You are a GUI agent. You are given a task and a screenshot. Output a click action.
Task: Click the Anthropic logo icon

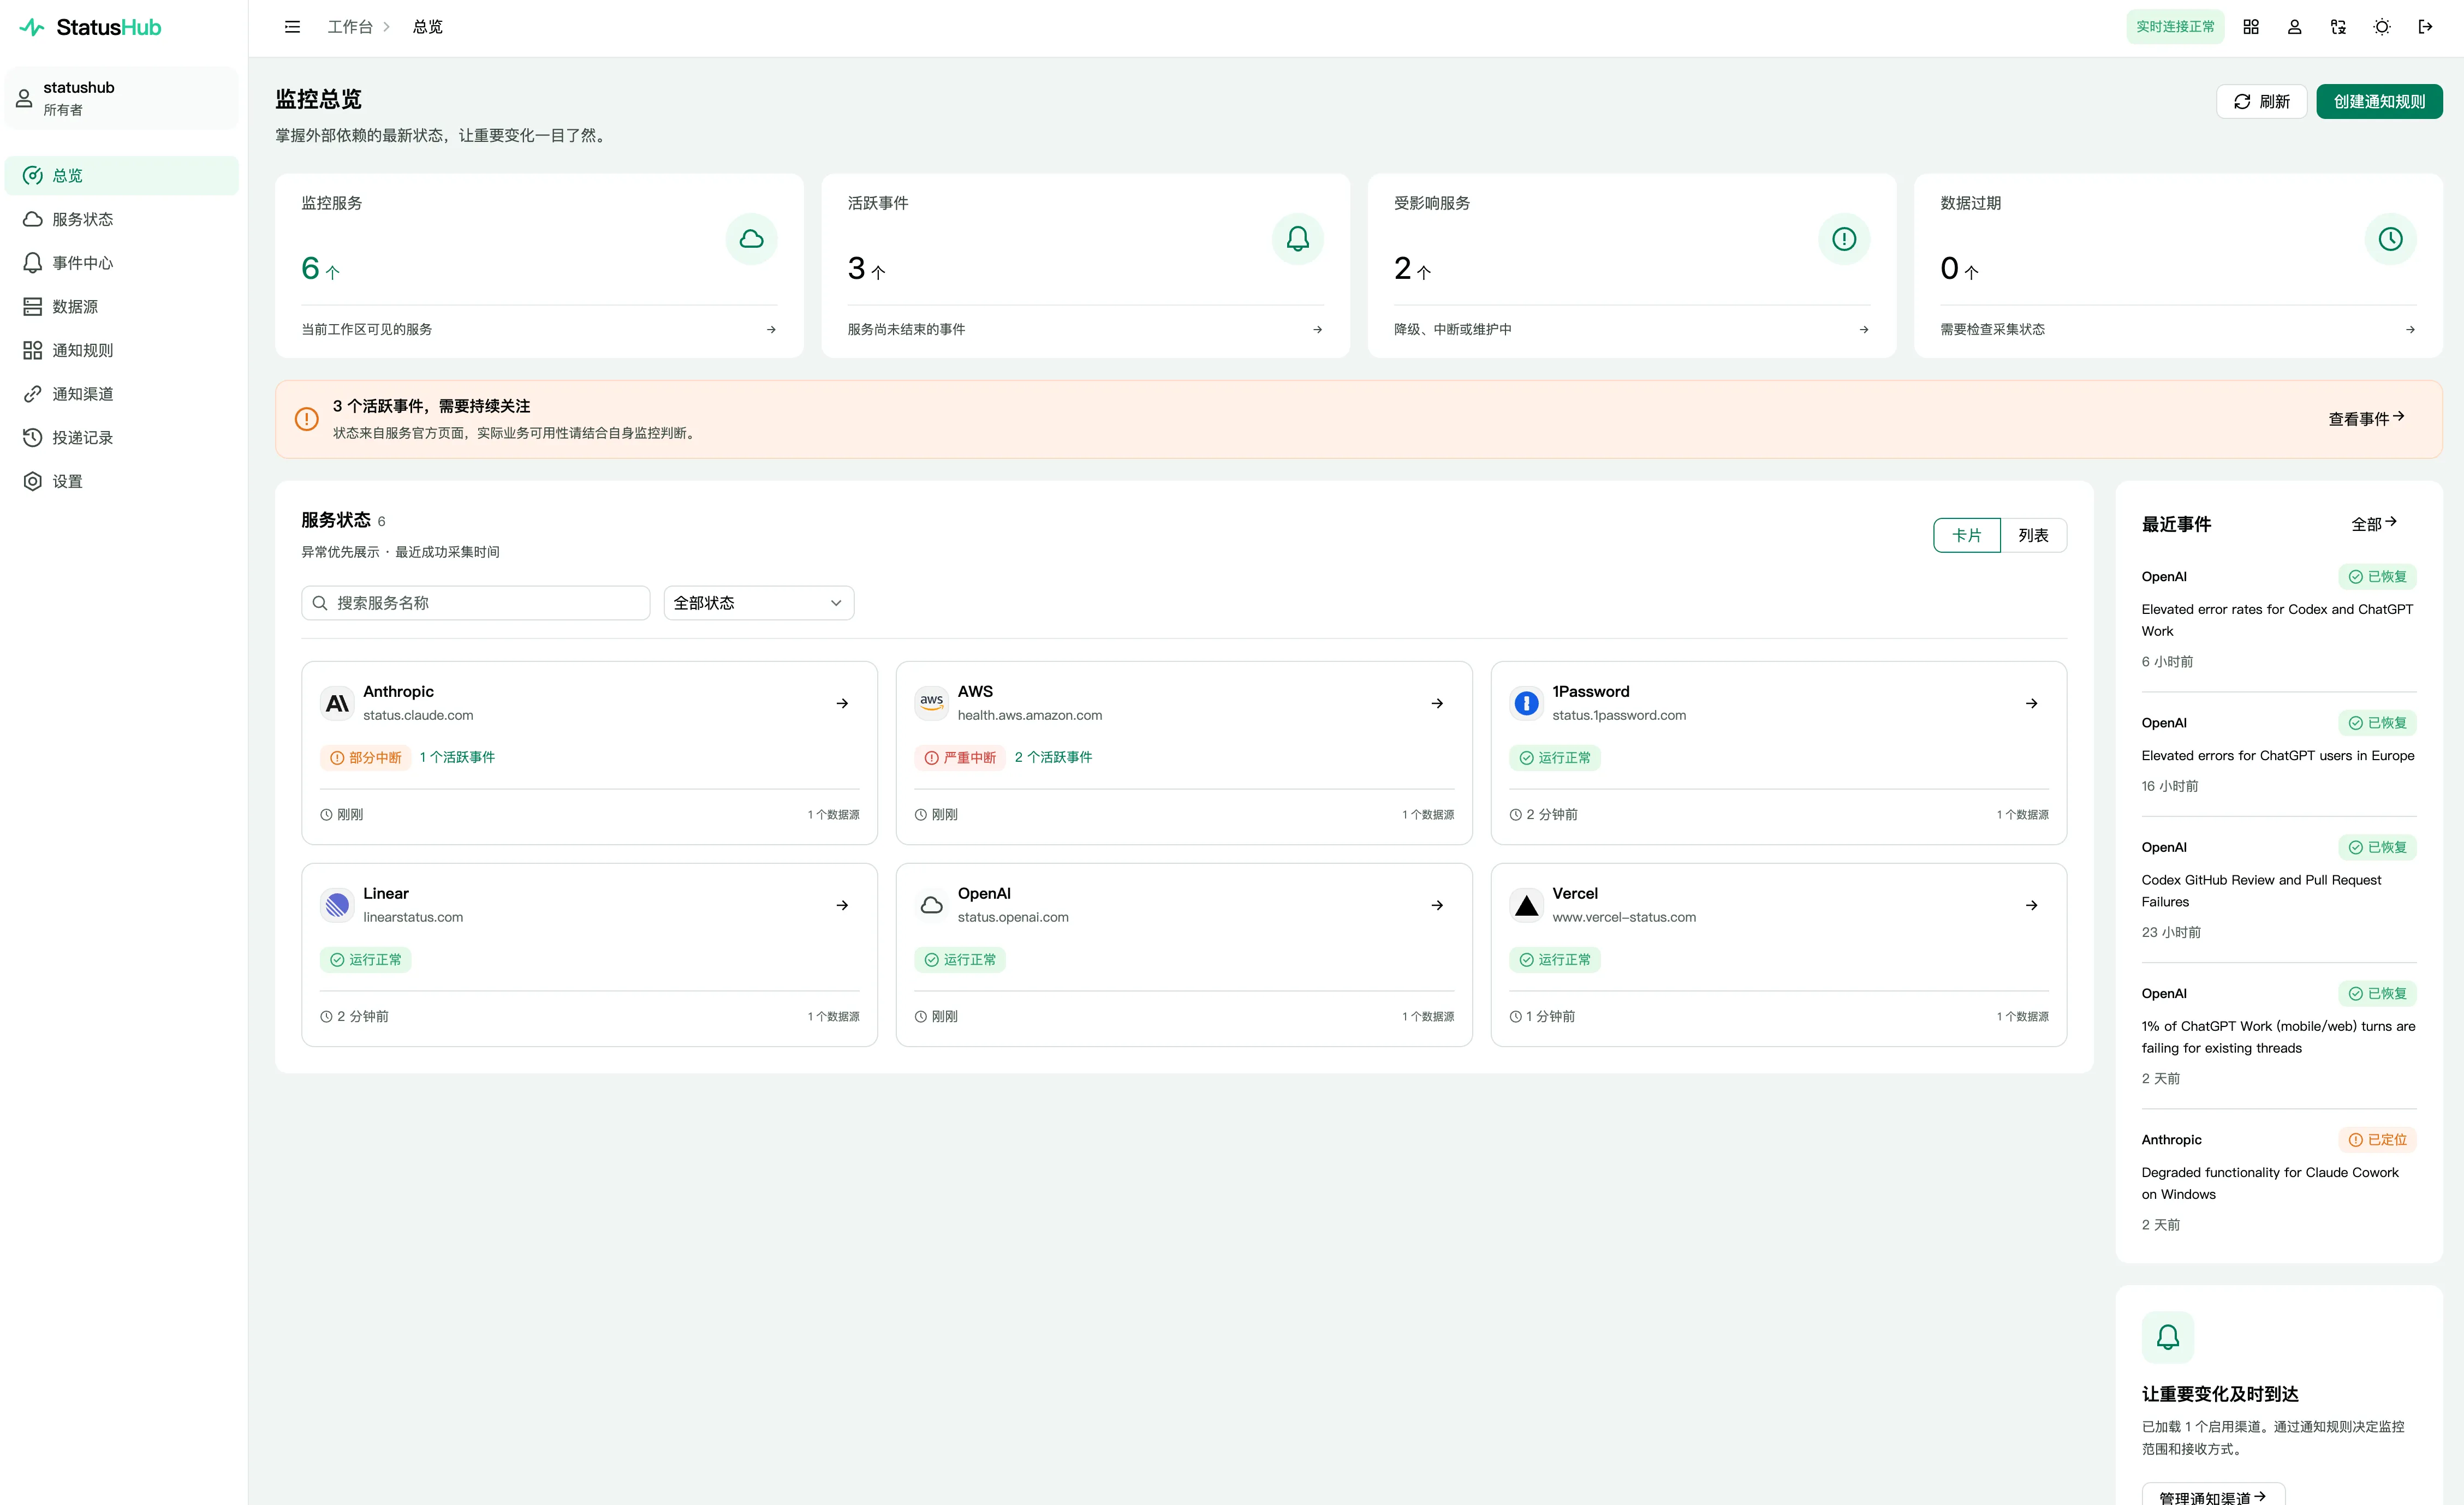337,703
